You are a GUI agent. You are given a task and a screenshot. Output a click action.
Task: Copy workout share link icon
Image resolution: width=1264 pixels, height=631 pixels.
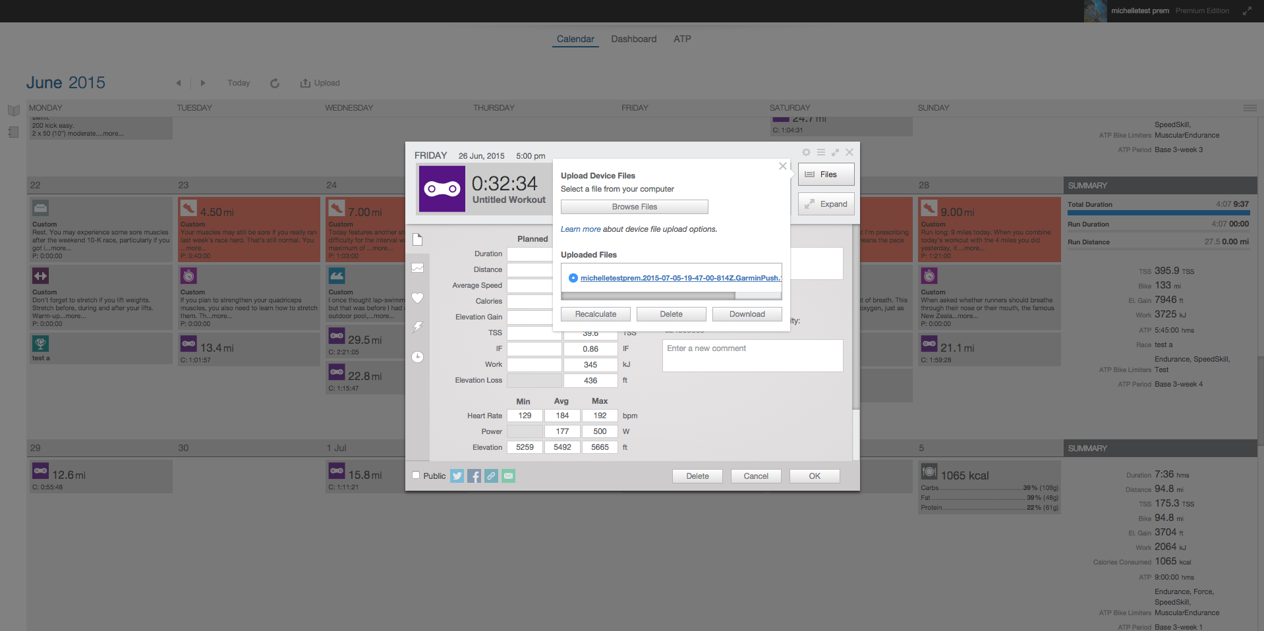coord(491,476)
